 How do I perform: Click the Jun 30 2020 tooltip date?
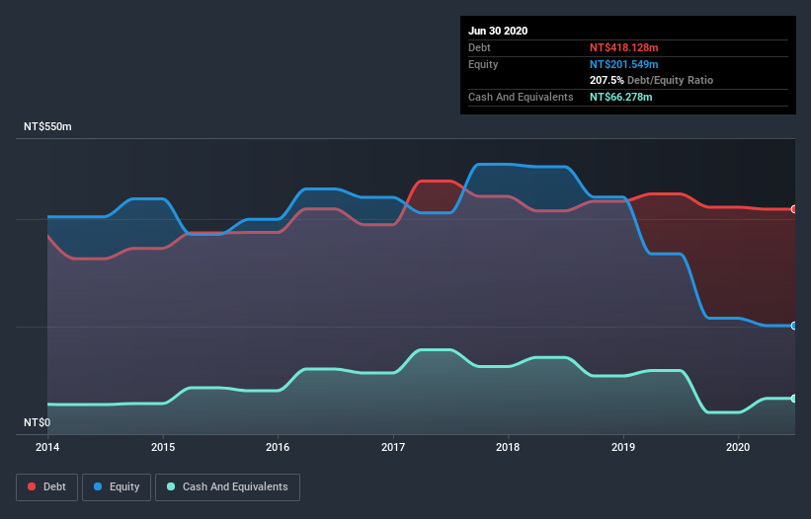point(498,31)
